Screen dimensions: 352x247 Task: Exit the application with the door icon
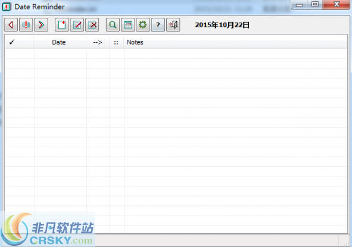click(173, 24)
